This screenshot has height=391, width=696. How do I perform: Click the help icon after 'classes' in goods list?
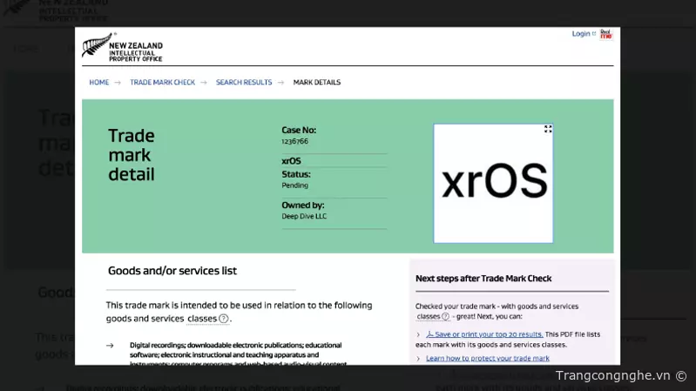224,319
